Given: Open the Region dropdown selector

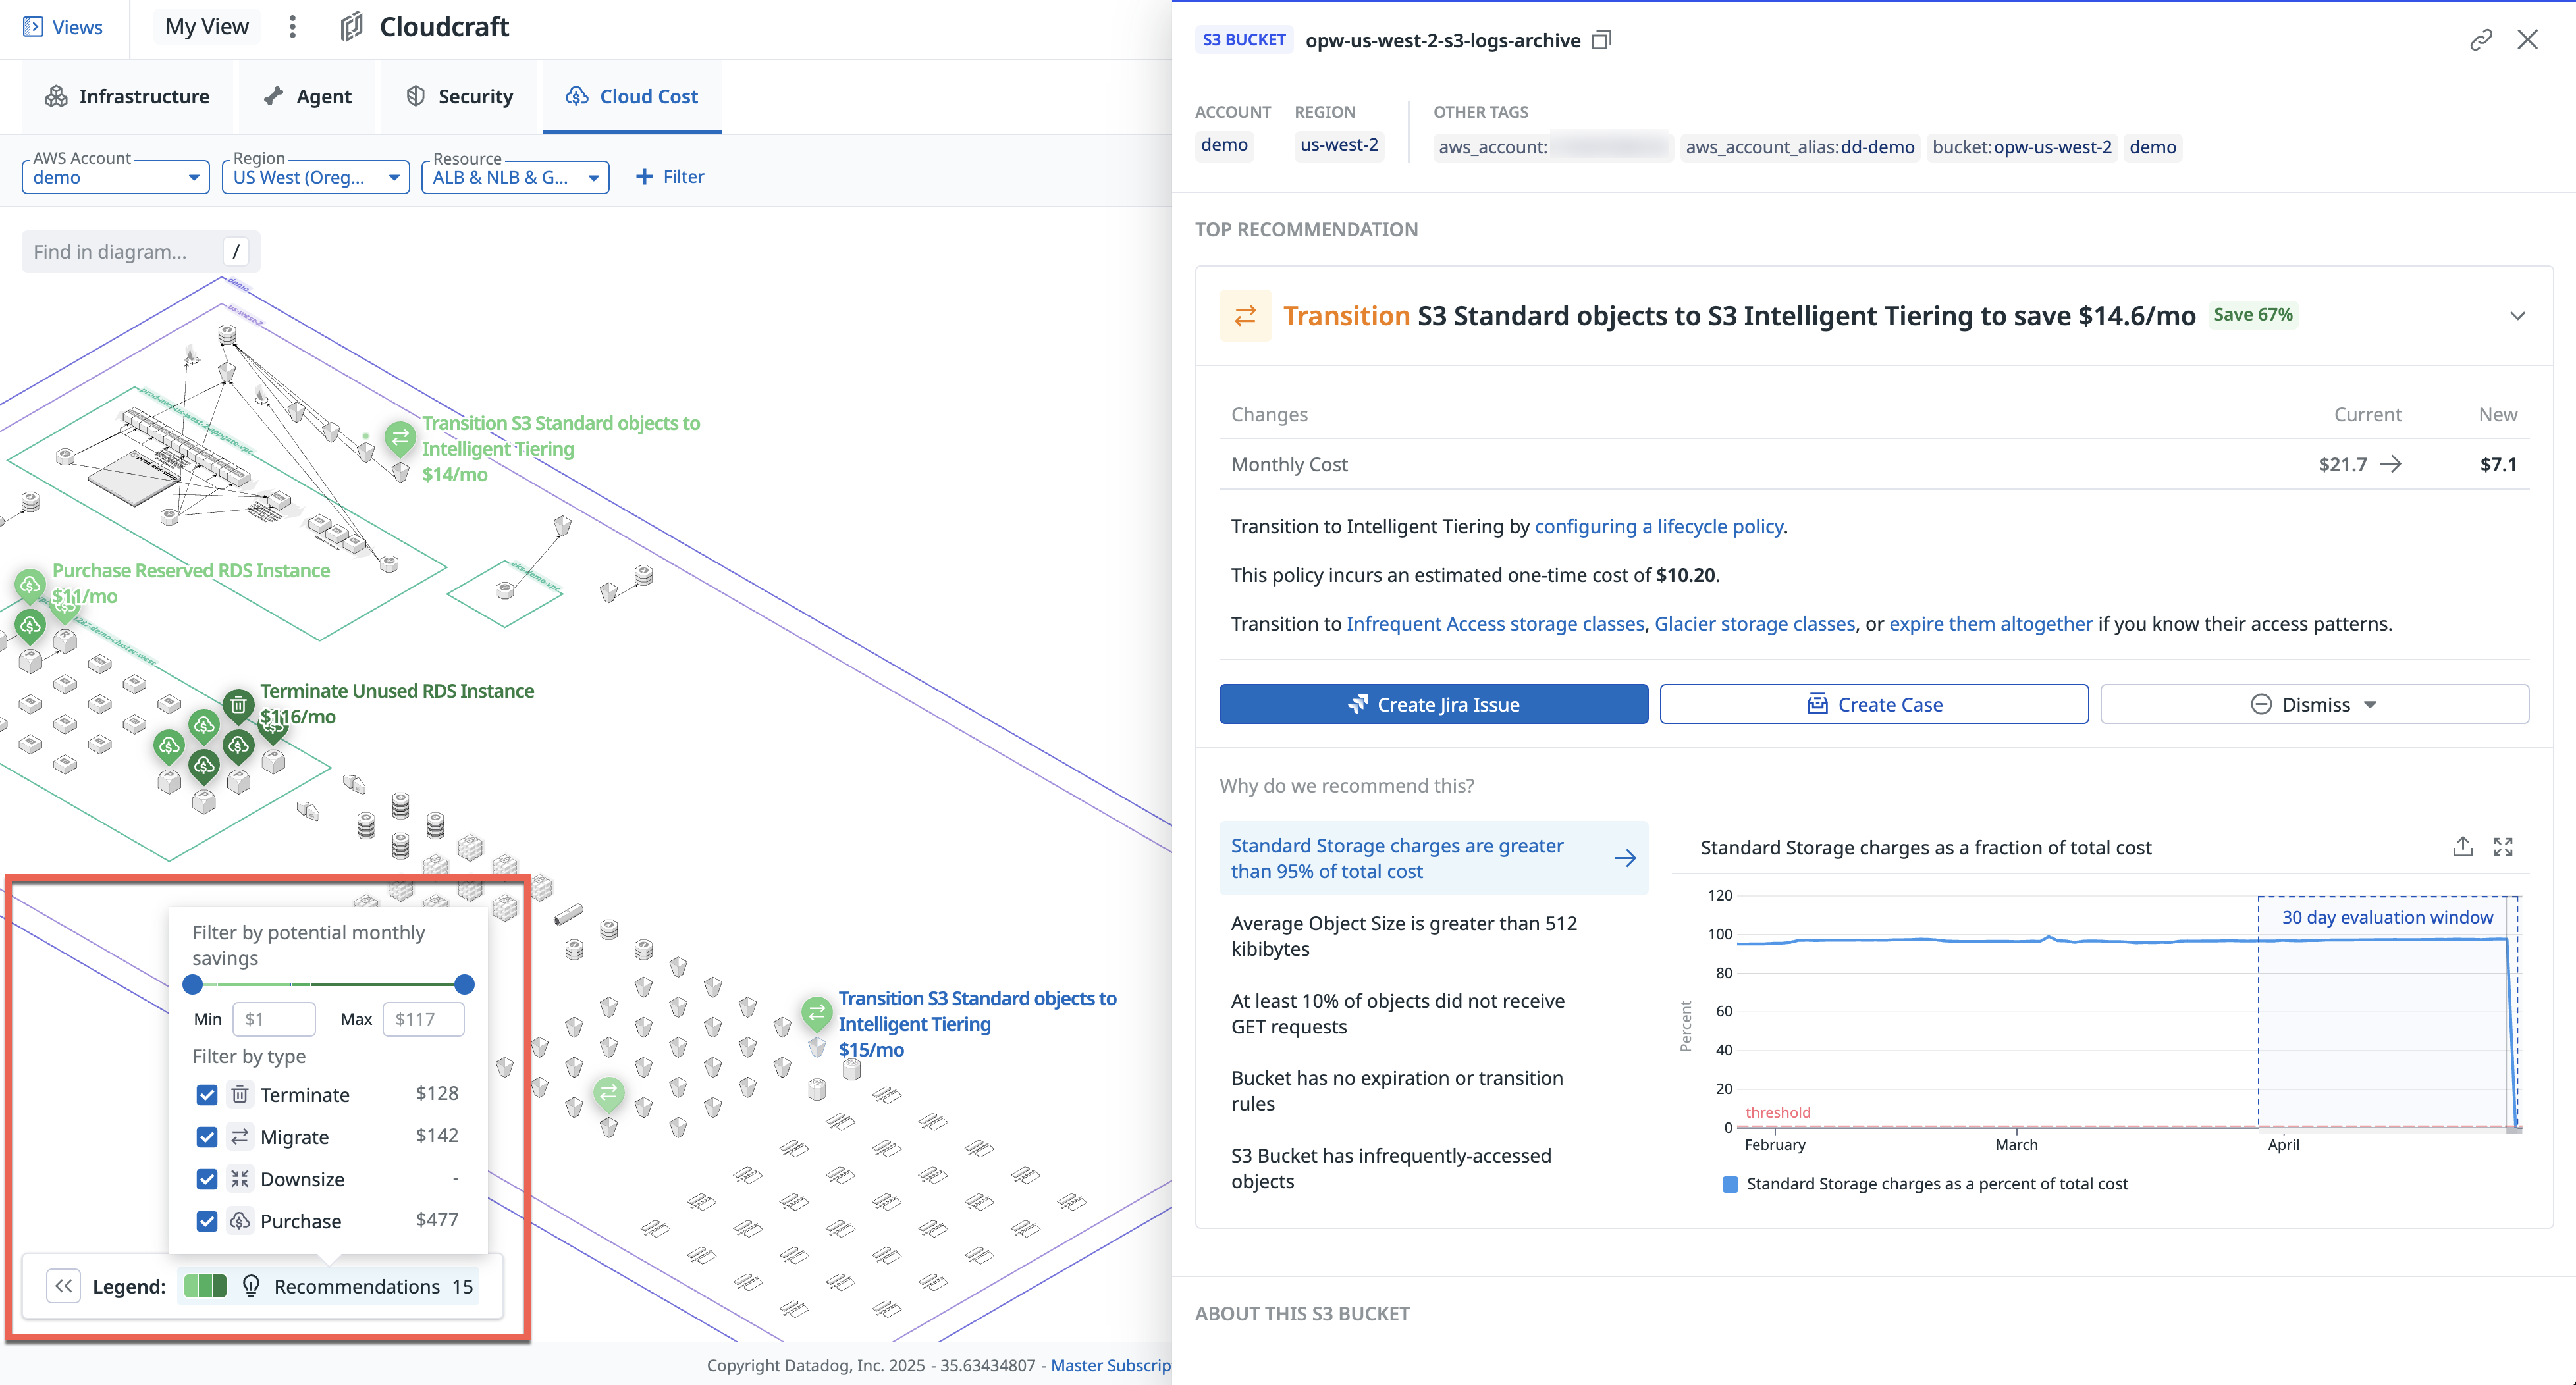Looking at the screenshot, I should [x=315, y=177].
